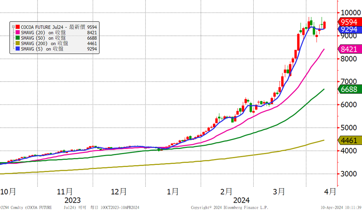
Task: Click the 5000 y-axis label
Action: tap(349, 128)
